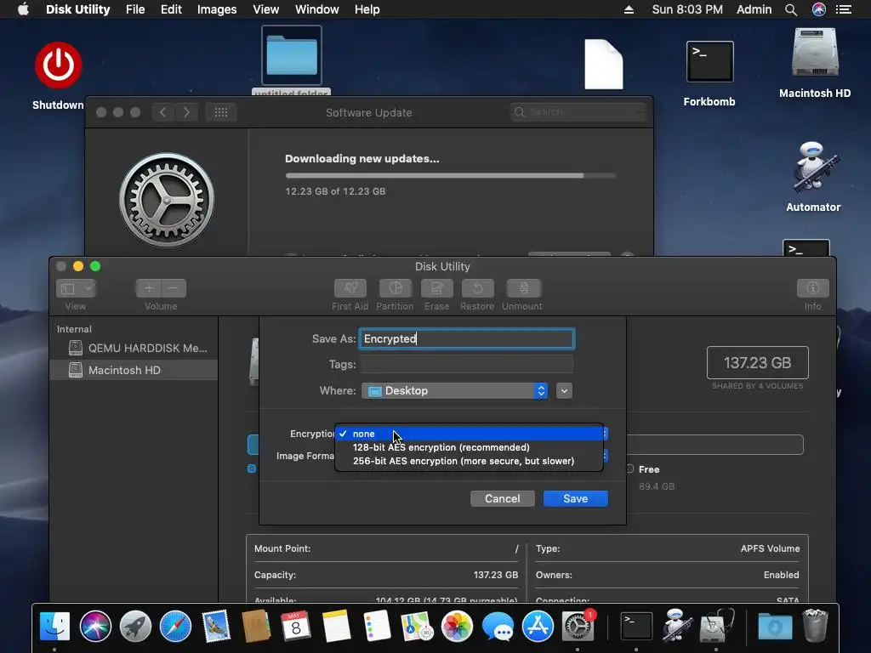
Task: Click the eject icon in menu bar
Action: pyautogui.click(x=629, y=9)
